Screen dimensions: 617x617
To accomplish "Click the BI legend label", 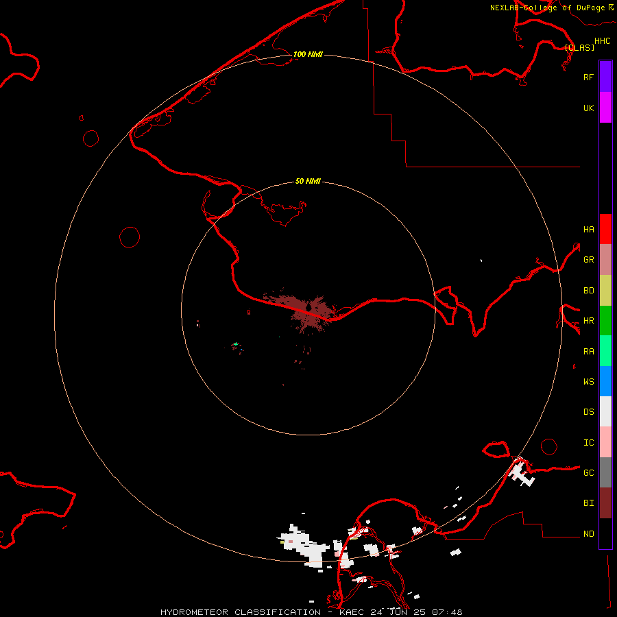I will (x=588, y=503).
